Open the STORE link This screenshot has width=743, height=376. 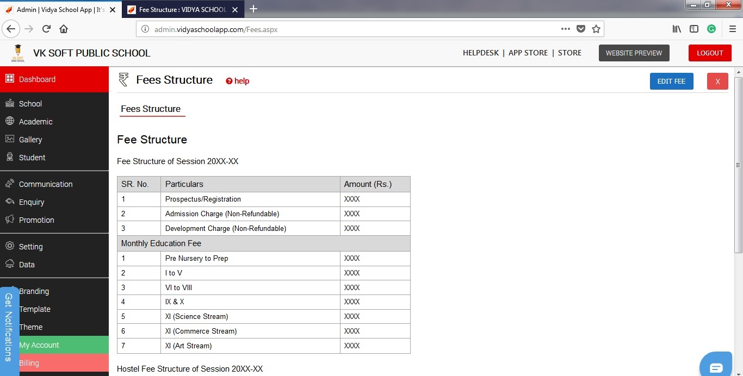point(569,53)
